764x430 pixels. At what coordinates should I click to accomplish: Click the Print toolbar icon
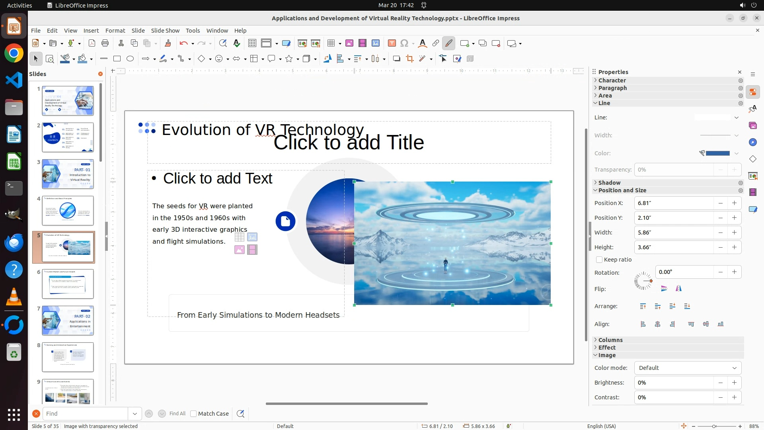105,43
